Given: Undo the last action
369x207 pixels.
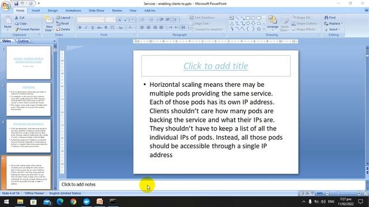Looking at the screenshot, I should click(22, 3).
